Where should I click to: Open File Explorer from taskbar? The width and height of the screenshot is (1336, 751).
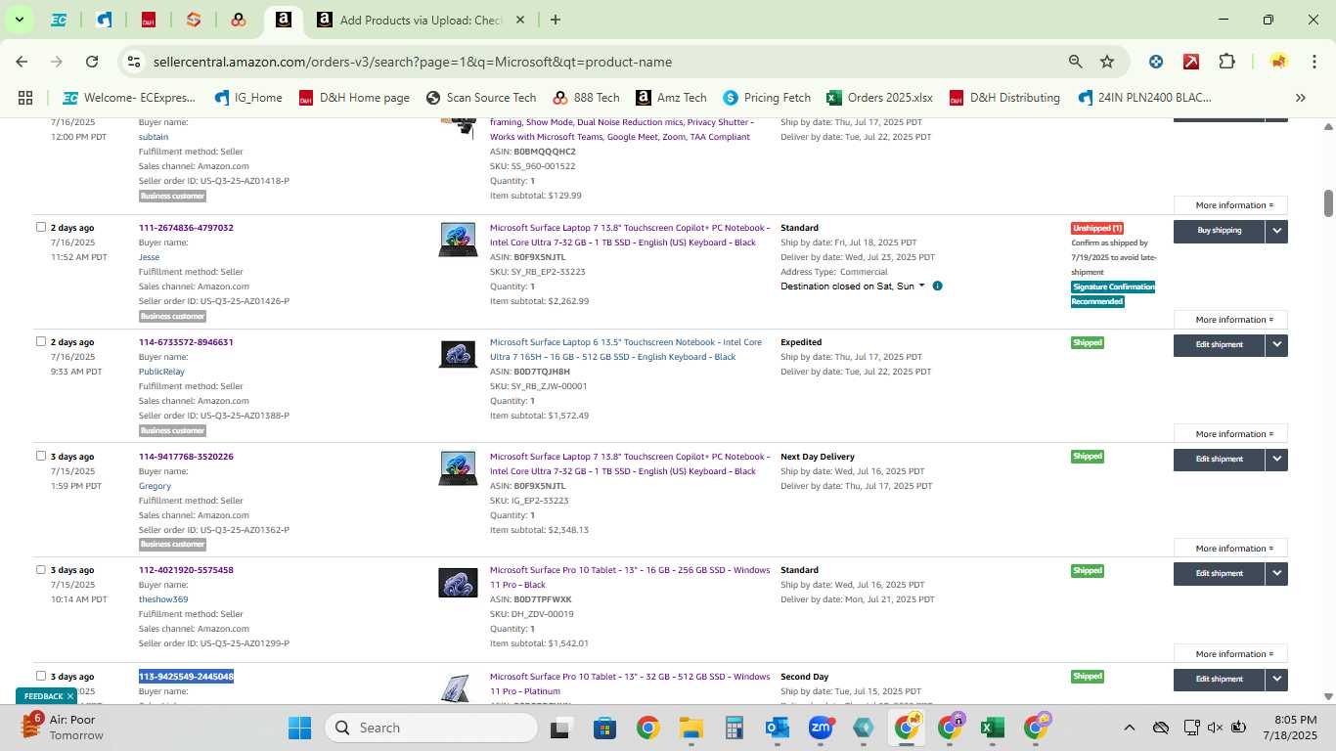[691, 728]
